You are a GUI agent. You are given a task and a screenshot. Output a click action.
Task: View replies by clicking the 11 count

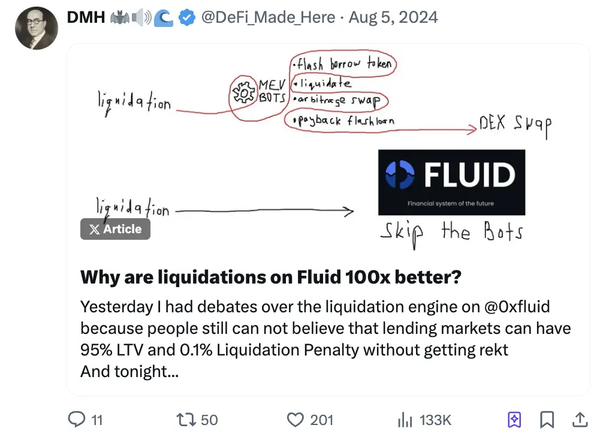[96, 420]
